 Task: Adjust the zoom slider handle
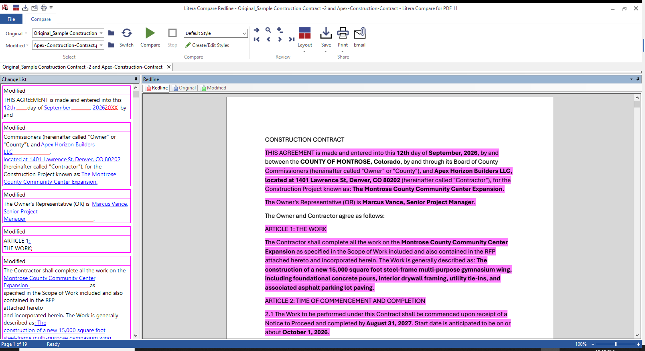click(616, 344)
